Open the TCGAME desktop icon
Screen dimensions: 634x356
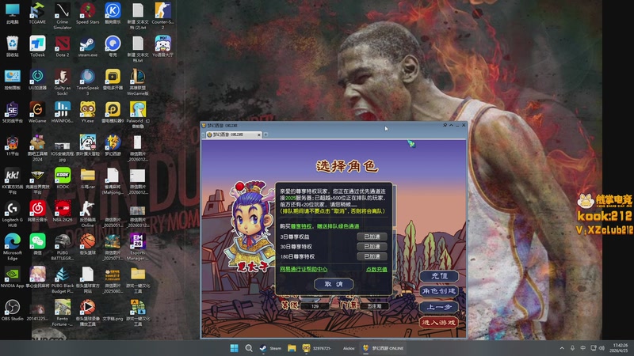click(x=37, y=13)
